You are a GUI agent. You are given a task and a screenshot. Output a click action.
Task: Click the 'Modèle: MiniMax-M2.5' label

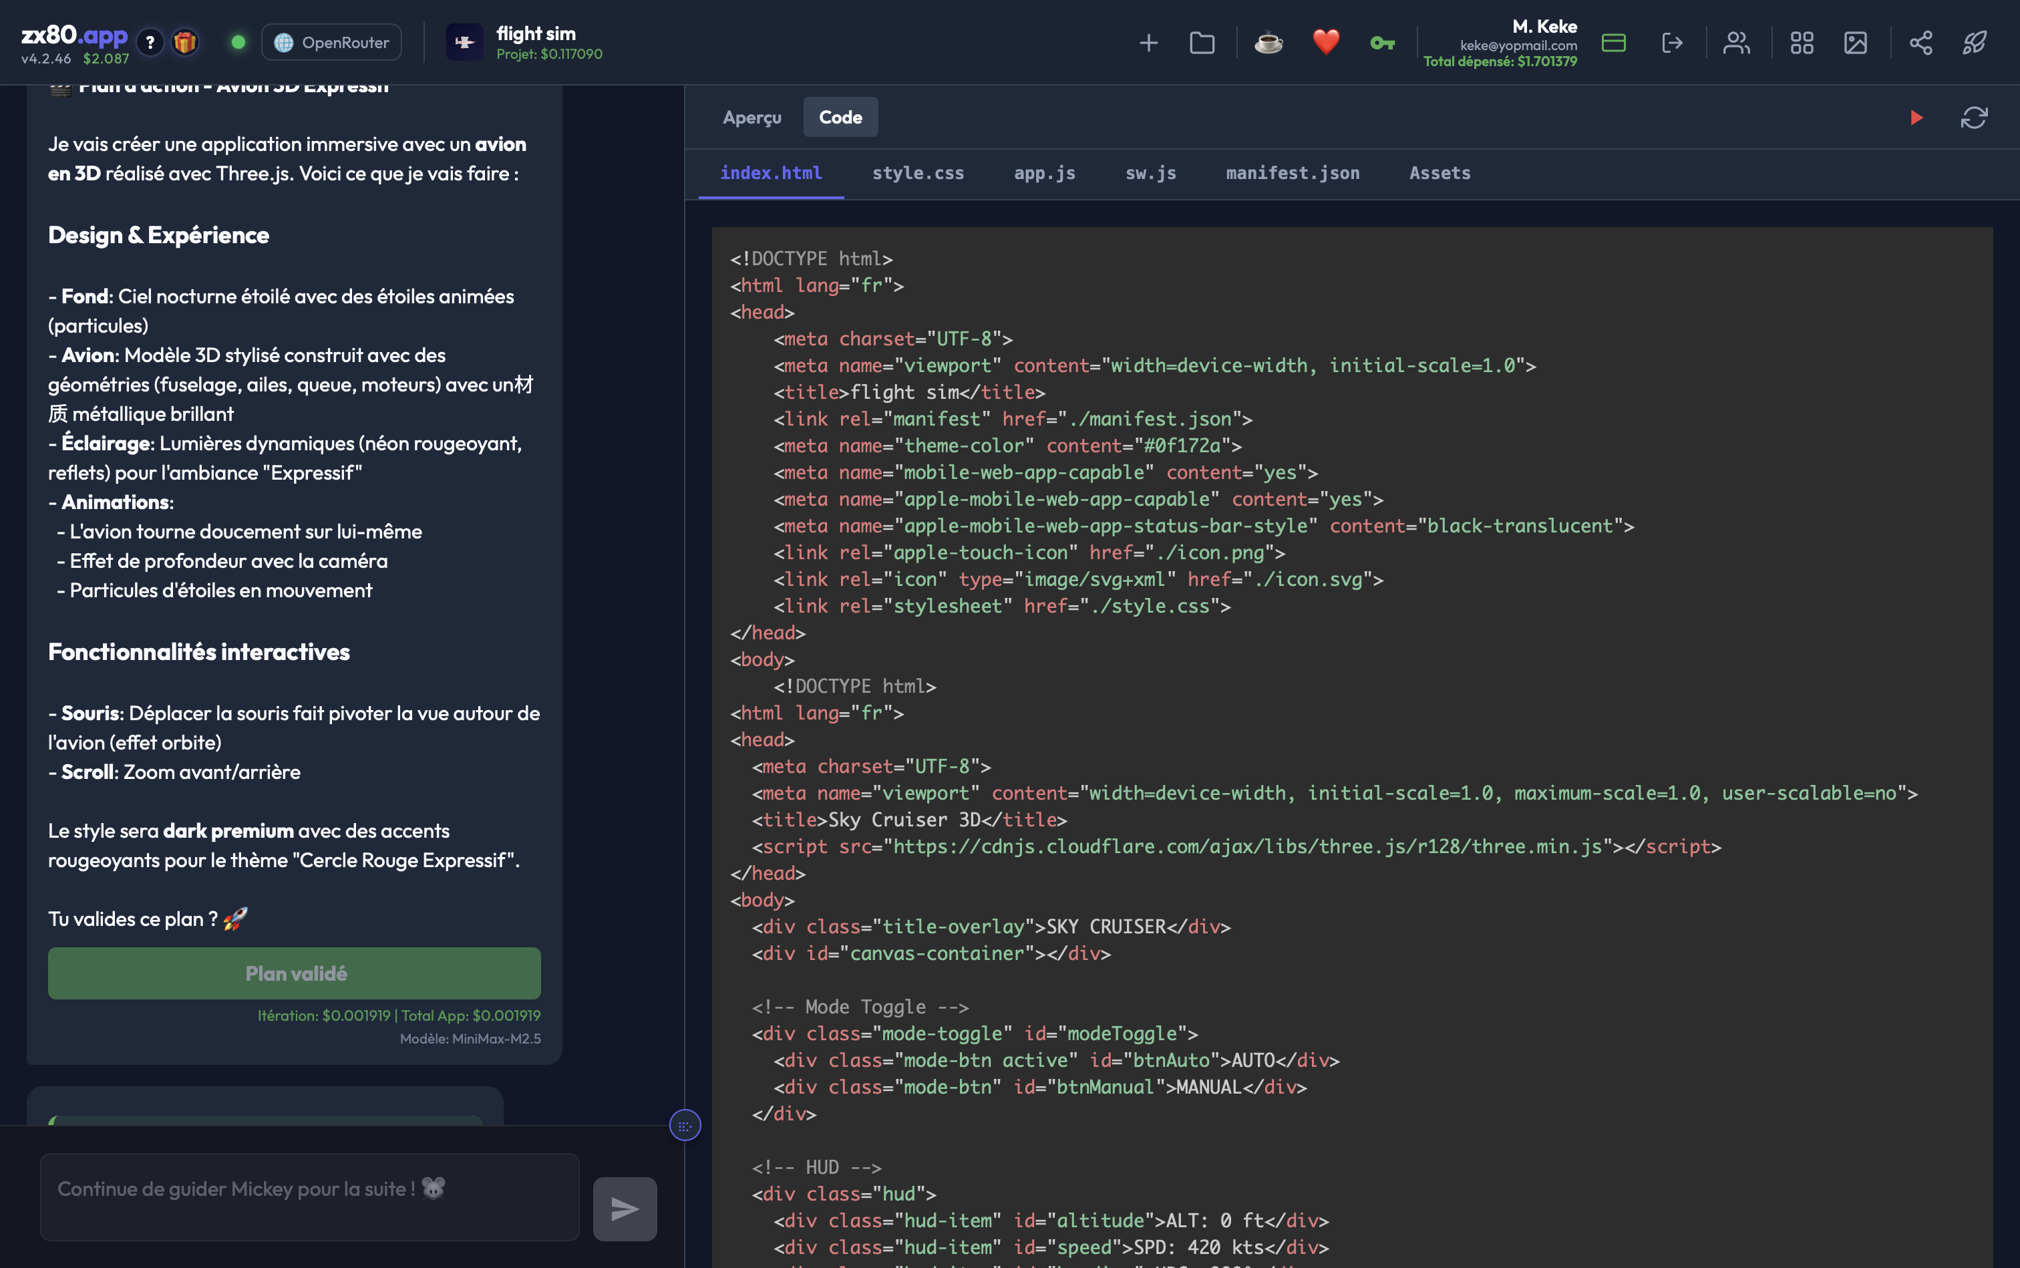point(470,1038)
